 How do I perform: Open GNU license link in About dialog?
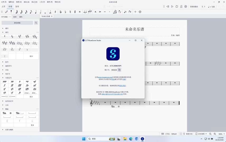(112, 94)
